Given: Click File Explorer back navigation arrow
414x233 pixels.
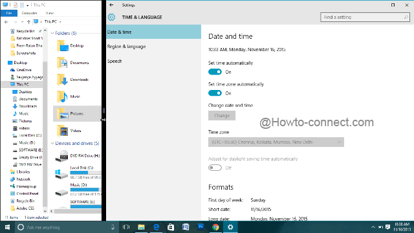Looking at the screenshot, I should pos(6,22).
